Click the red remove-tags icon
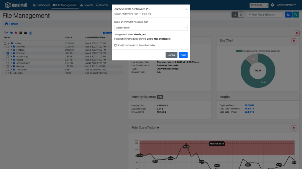Screen dimensions: 302x169 pos(16,33)
